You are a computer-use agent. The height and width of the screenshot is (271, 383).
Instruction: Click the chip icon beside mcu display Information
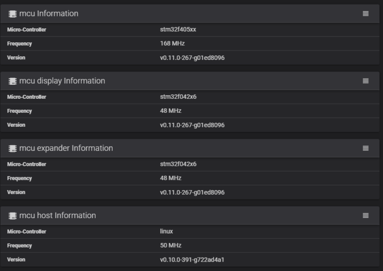pyautogui.click(x=12, y=81)
